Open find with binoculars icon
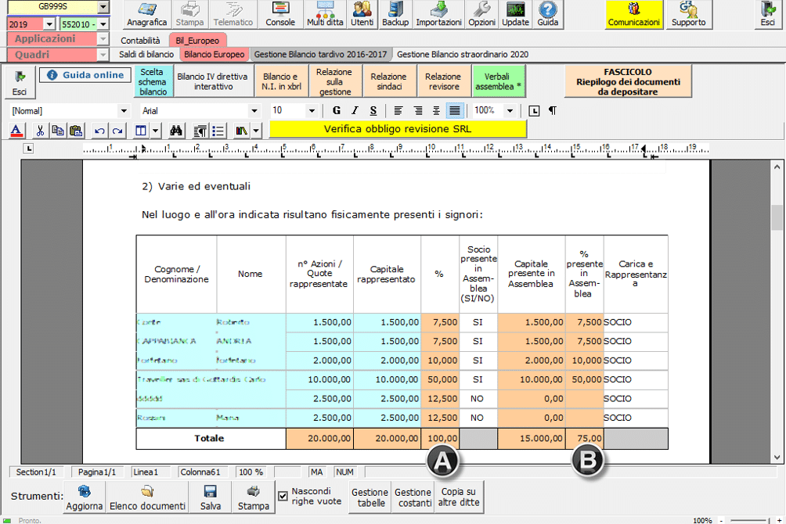 (176, 131)
